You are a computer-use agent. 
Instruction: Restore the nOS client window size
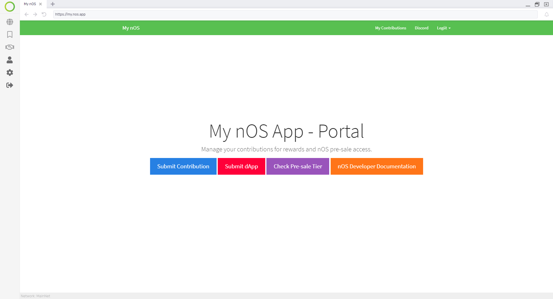[x=537, y=4]
